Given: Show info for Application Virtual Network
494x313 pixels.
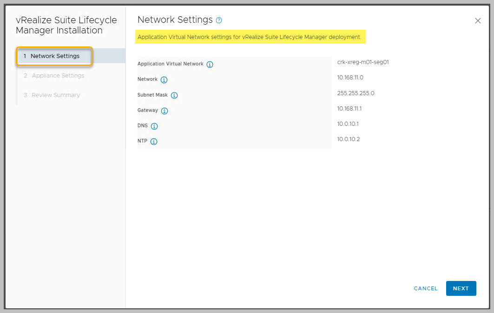Looking at the screenshot, I should 210,65.
